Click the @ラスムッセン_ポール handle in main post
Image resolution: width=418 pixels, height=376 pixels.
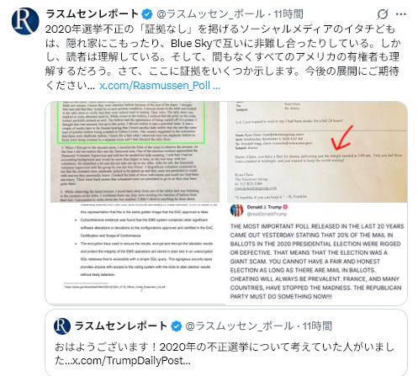tap(210, 13)
